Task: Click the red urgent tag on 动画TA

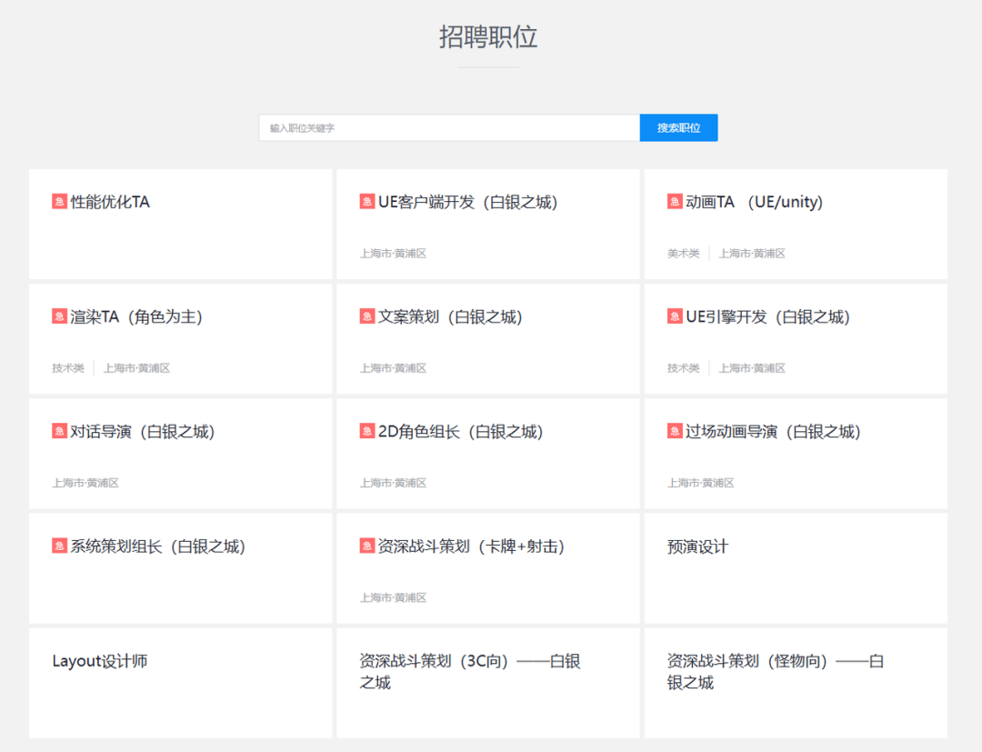Action: click(x=675, y=202)
